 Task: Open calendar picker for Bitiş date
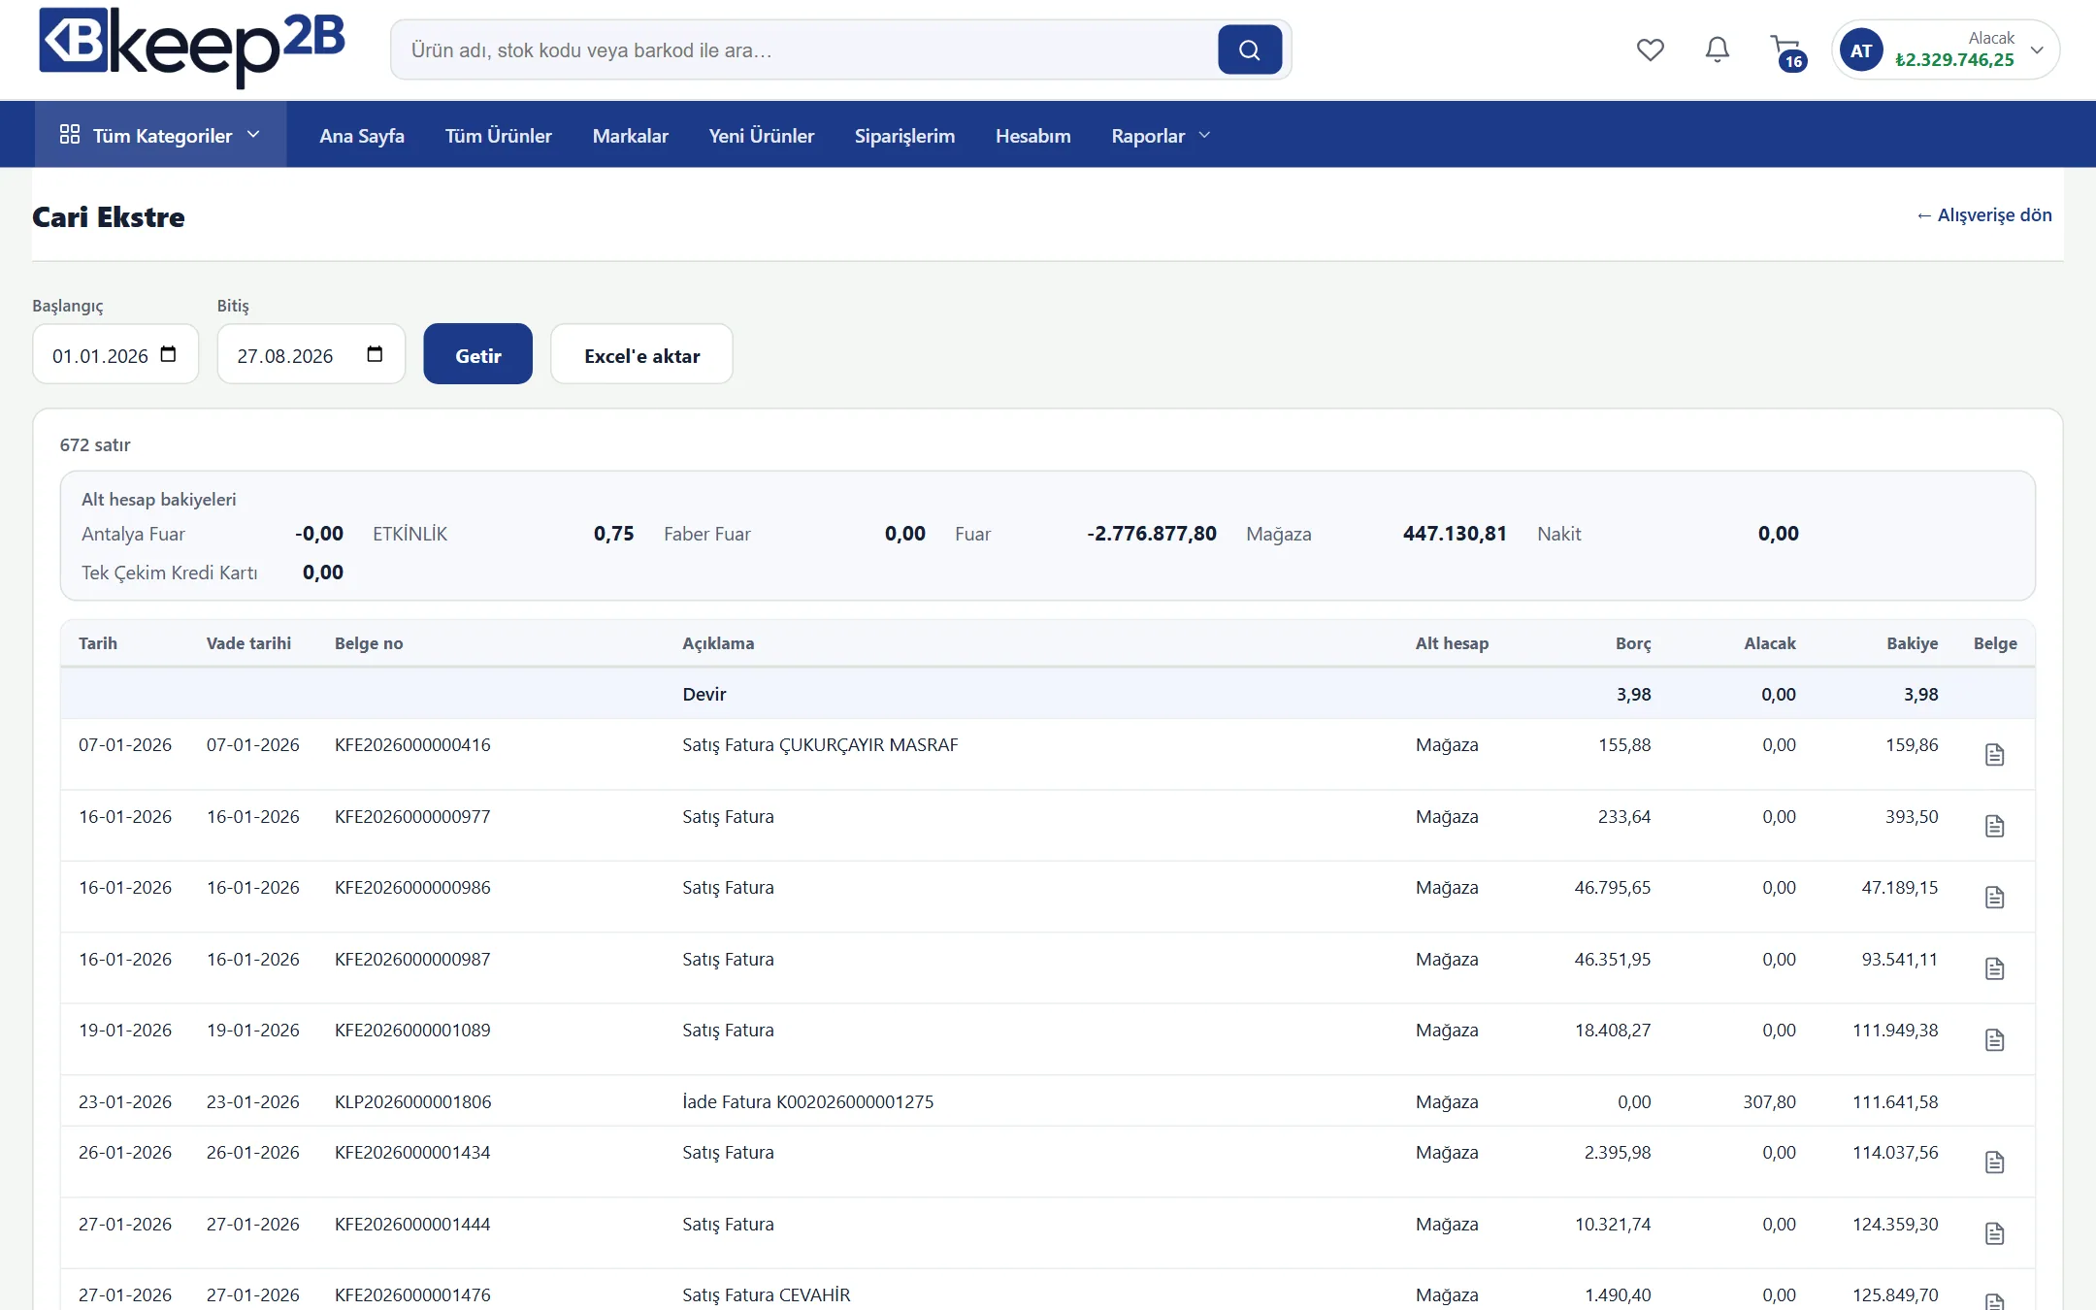[375, 354]
